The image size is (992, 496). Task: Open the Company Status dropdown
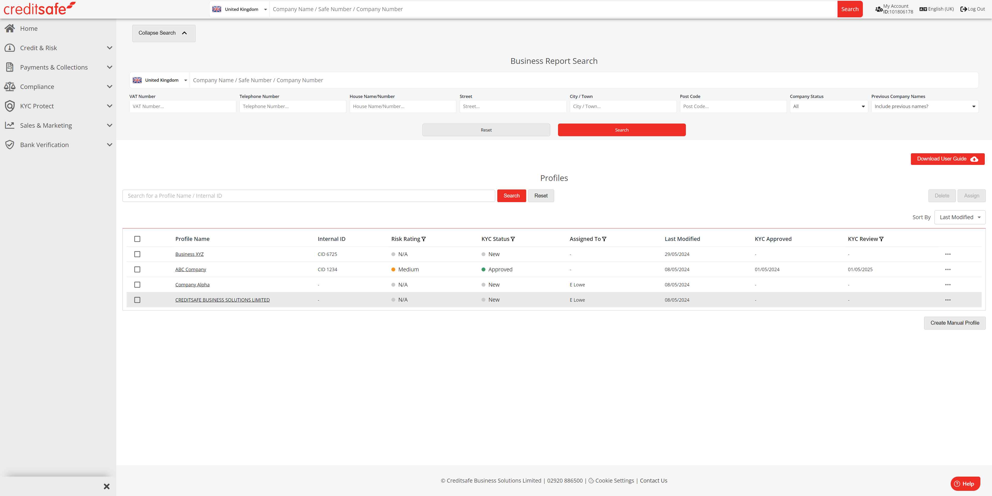[x=829, y=106]
